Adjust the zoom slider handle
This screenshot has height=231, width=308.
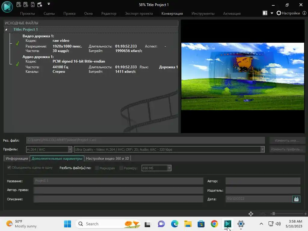273,214
